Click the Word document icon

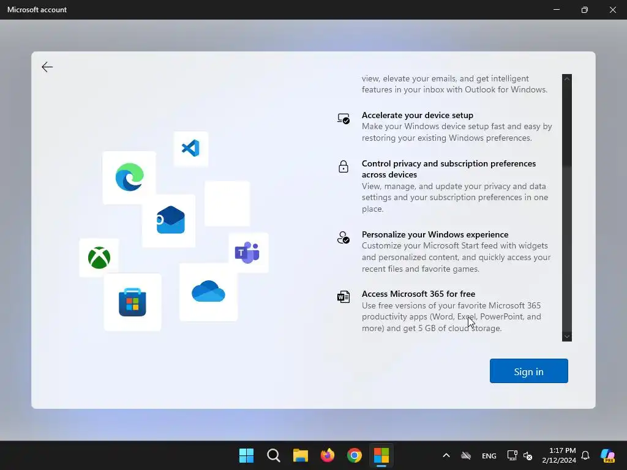(344, 297)
